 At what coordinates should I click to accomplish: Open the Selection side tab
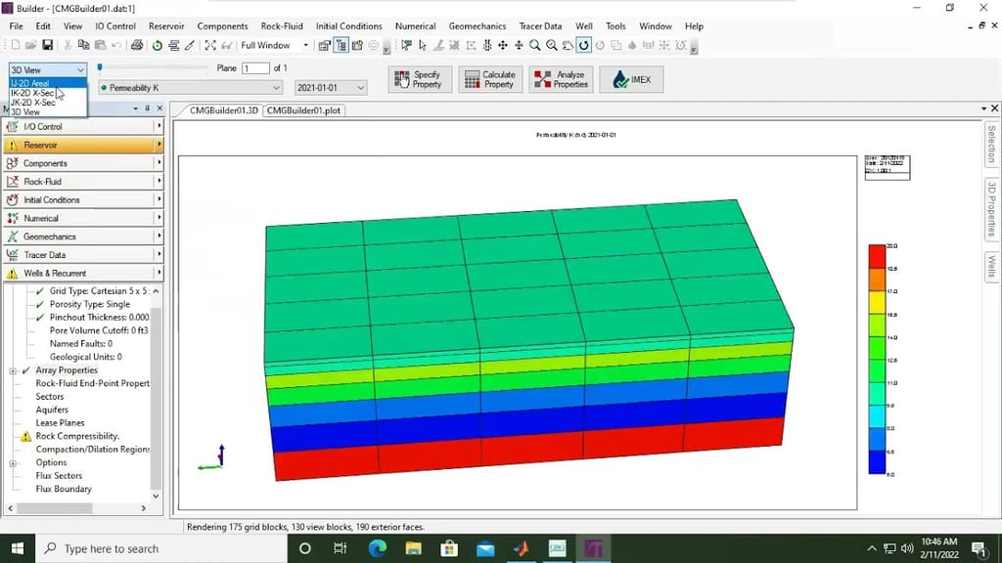tap(991, 145)
